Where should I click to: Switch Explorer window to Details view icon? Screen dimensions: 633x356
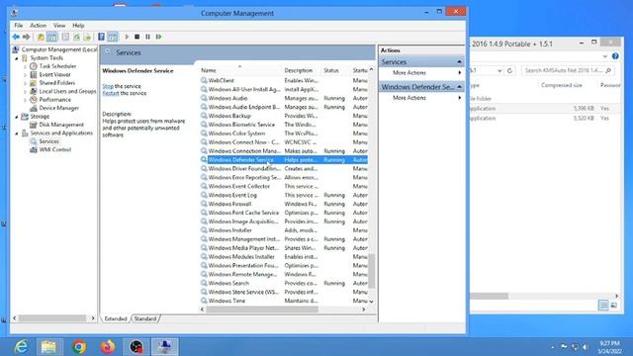pos(603,306)
